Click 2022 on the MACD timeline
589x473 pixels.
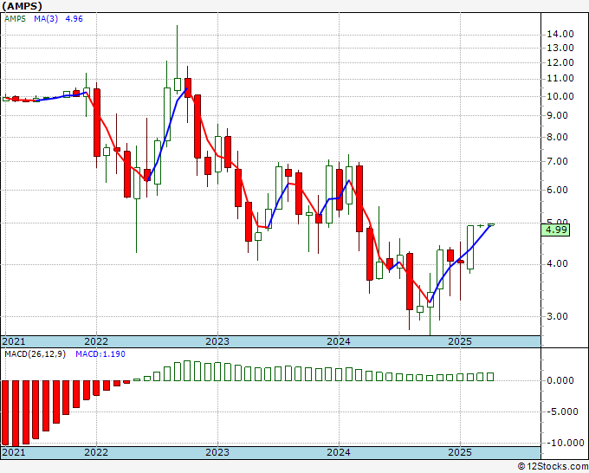(x=96, y=452)
